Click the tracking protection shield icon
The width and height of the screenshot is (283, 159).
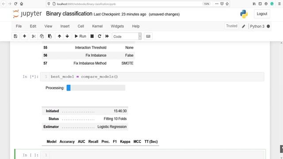pyautogui.click(x=49, y=4)
